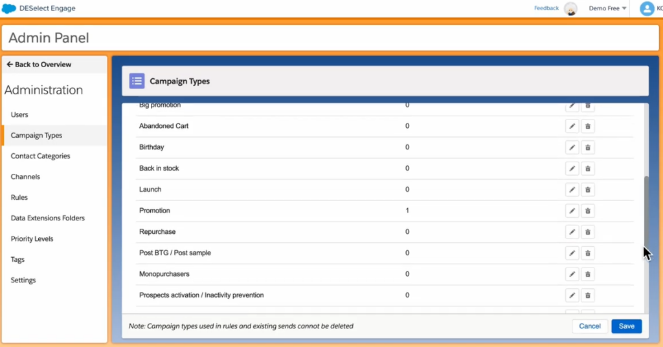Screen dimensions: 663x347
Task: Go to Priority Levels section
Action: [x=32, y=238]
